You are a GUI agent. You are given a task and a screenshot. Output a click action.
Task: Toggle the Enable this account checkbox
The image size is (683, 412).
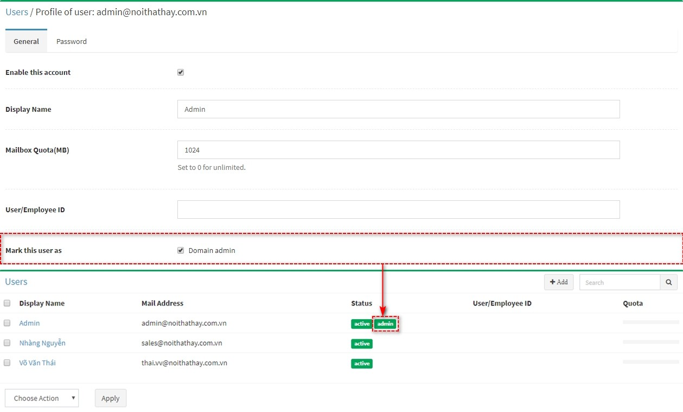click(181, 72)
